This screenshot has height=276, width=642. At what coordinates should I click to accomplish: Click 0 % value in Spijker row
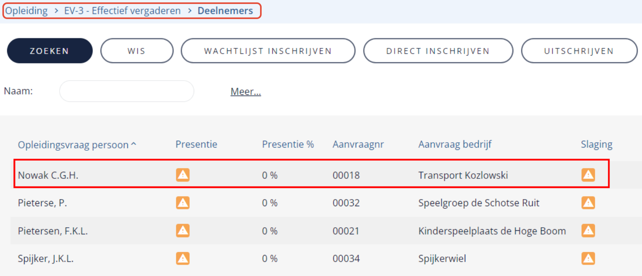click(x=270, y=259)
